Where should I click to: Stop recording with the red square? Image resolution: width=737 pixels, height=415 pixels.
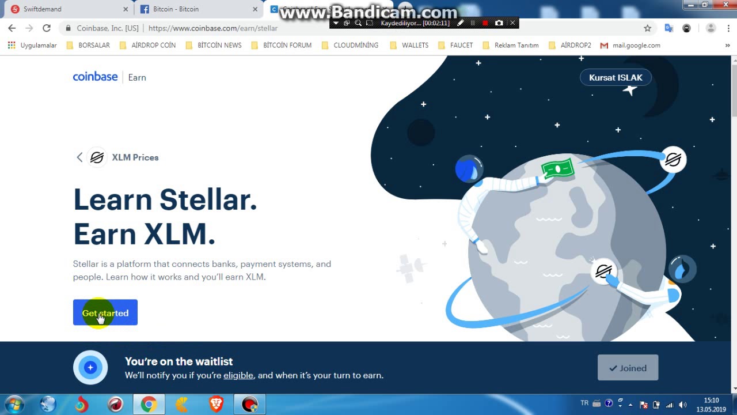[x=485, y=23]
